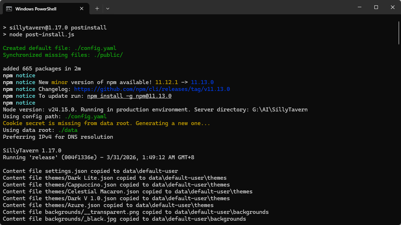Open a new terminal tab
The height and width of the screenshot is (225, 401).
pos(97,9)
